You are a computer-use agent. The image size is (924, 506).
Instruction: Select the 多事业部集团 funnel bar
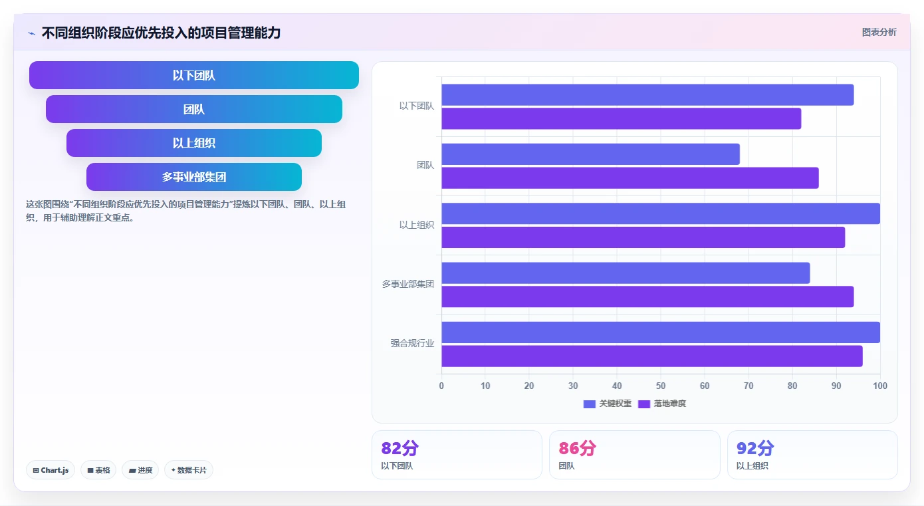tap(194, 177)
